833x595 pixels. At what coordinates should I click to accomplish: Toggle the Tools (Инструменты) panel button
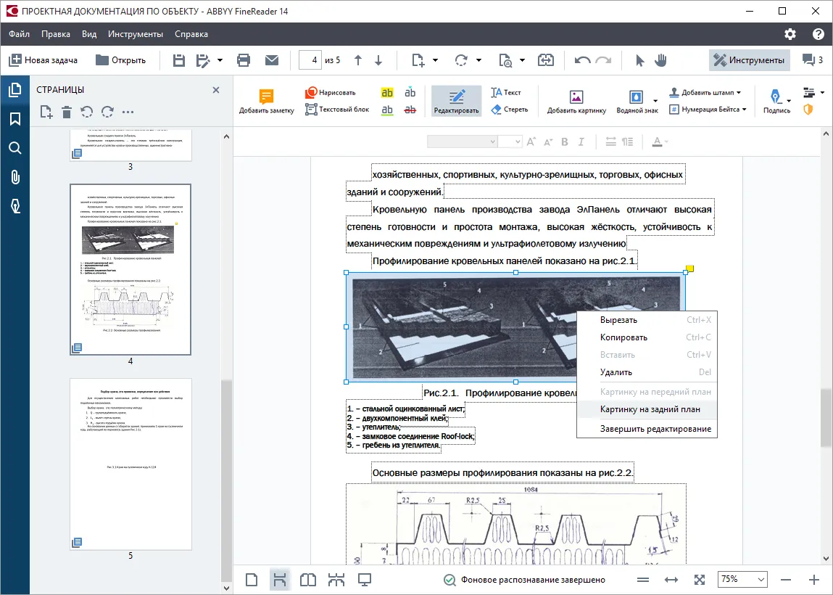(750, 60)
